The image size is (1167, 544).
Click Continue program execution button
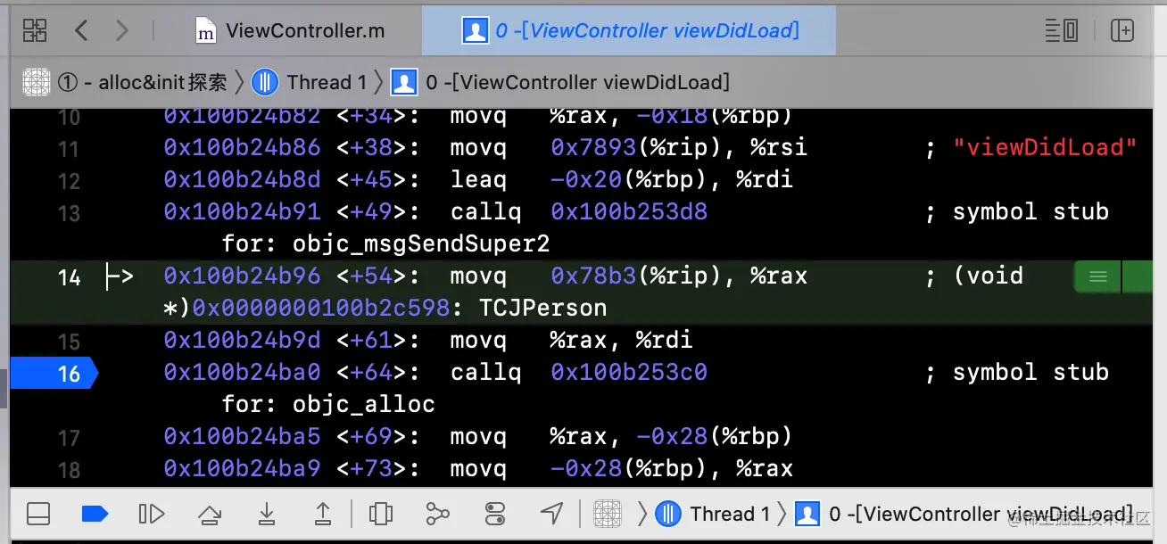(152, 514)
